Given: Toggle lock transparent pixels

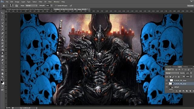Looking at the screenshot, I should (x=170, y=77).
